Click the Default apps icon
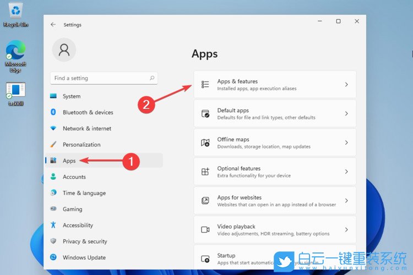Screen dimensions: 413x275 205,114
